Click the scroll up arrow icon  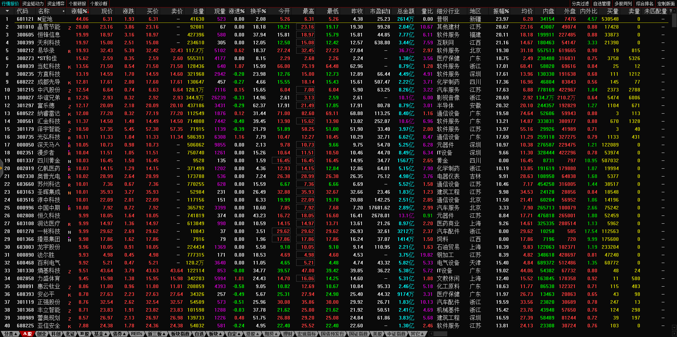674,11
